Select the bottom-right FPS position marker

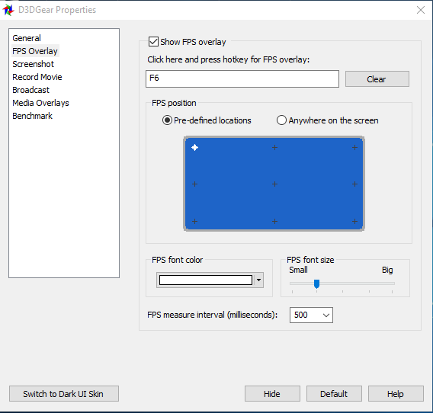point(354,221)
